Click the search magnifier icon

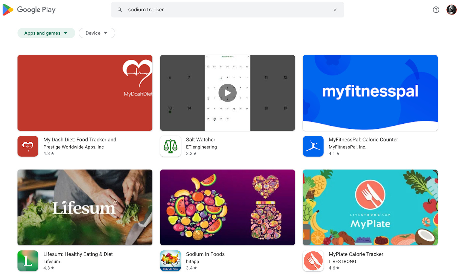120,10
